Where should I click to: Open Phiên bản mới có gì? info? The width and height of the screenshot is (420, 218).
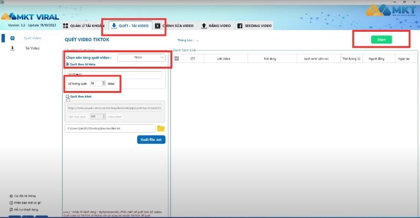(26, 203)
